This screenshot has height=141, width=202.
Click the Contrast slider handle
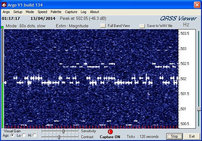(x=59, y=137)
